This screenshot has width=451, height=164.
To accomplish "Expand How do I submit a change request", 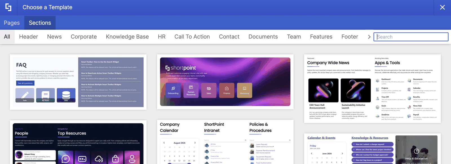I will 372,144.
